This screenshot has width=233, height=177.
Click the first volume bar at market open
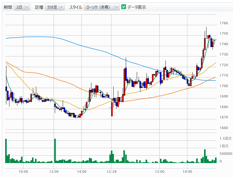click(6, 151)
